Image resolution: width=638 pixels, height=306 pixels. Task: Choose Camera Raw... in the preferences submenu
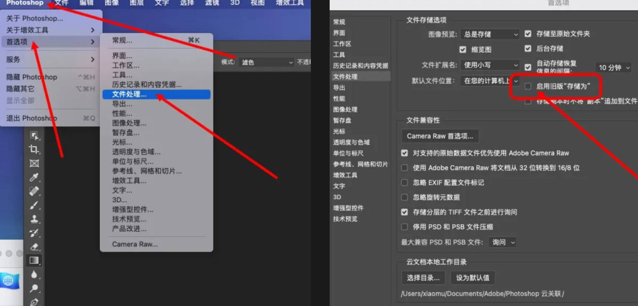click(x=156, y=244)
